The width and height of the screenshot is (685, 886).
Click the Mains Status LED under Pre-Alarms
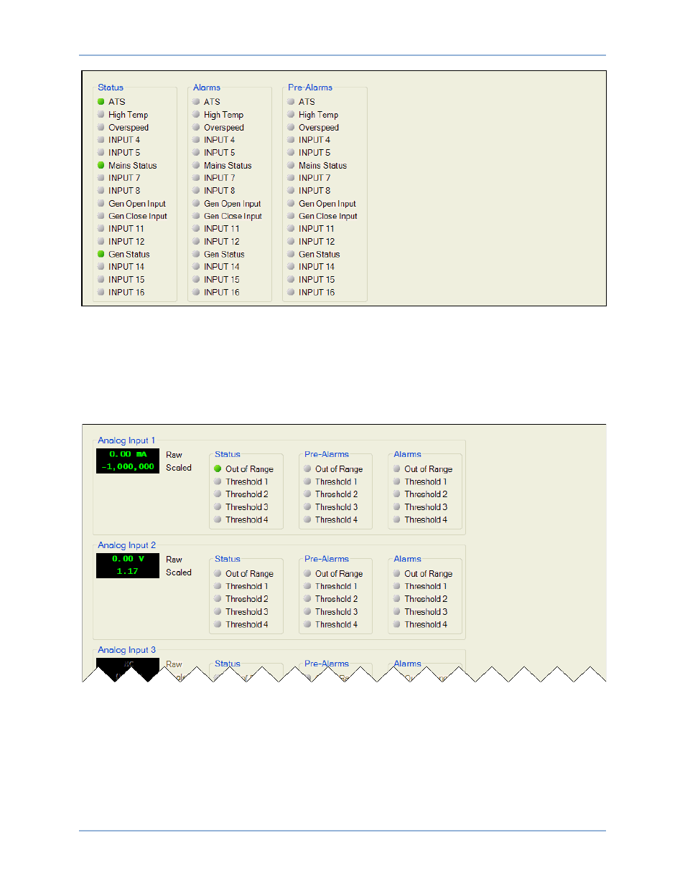(x=291, y=166)
